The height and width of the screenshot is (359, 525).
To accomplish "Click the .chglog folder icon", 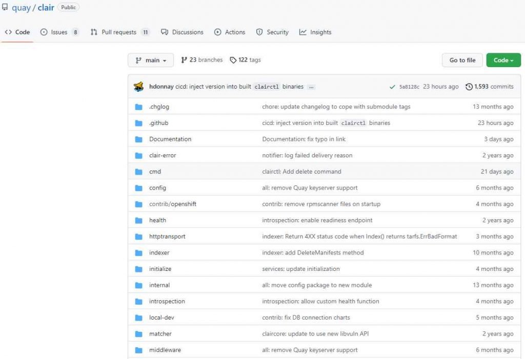I will 138,107.
